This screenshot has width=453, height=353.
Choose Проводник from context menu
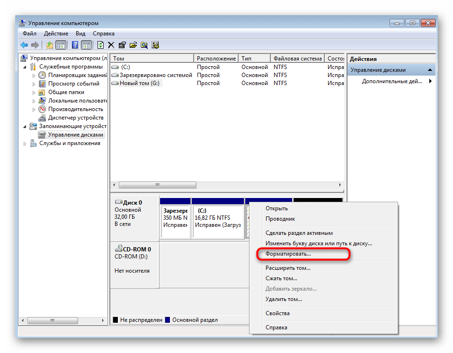point(324,219)
